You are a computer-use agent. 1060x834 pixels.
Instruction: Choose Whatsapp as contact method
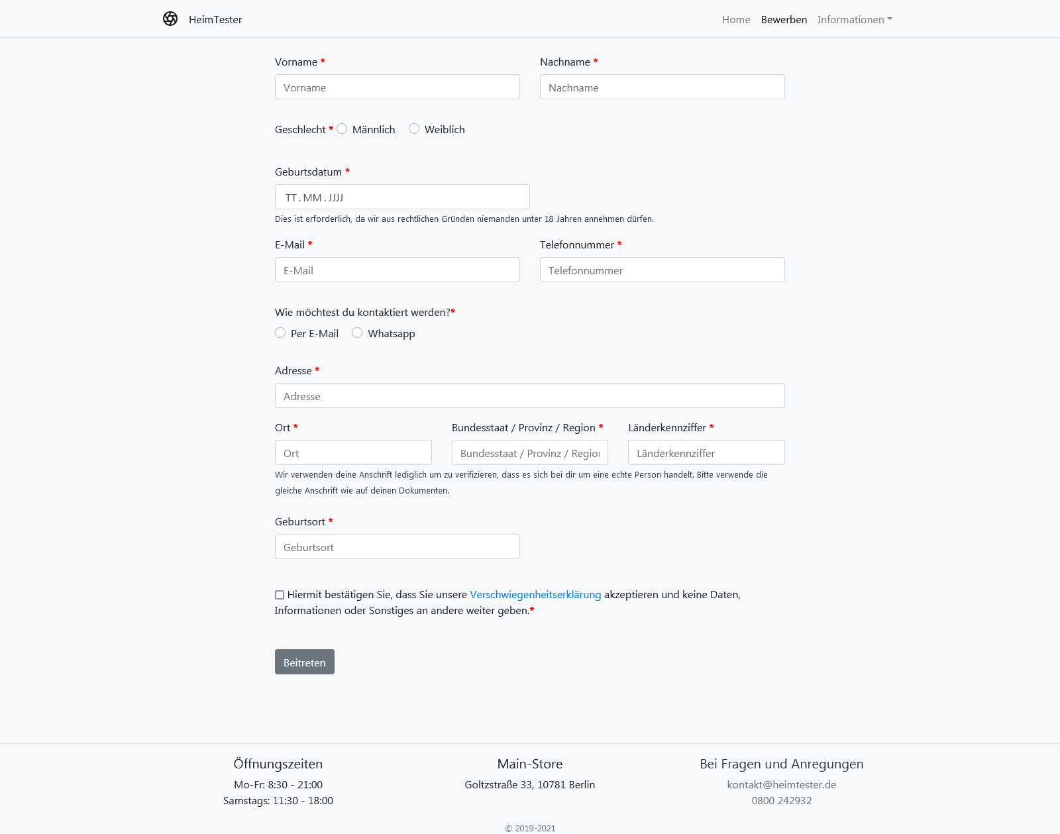(357, 333)
